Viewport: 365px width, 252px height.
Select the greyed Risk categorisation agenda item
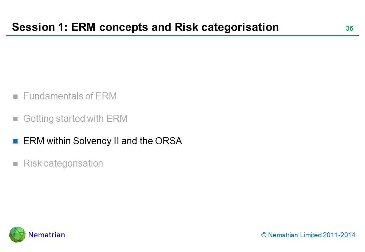tap(63, 163)
